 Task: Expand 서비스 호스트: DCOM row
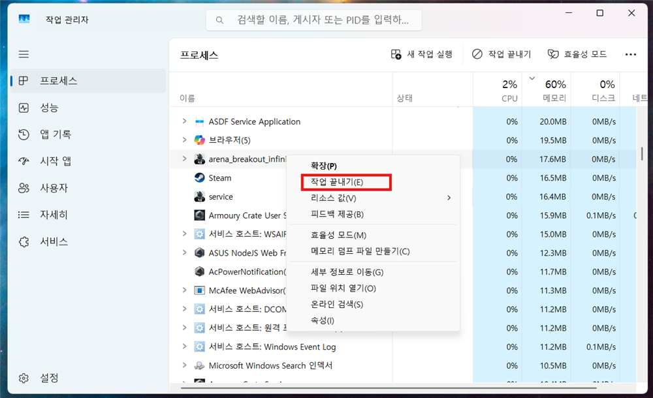pos(184,309)
